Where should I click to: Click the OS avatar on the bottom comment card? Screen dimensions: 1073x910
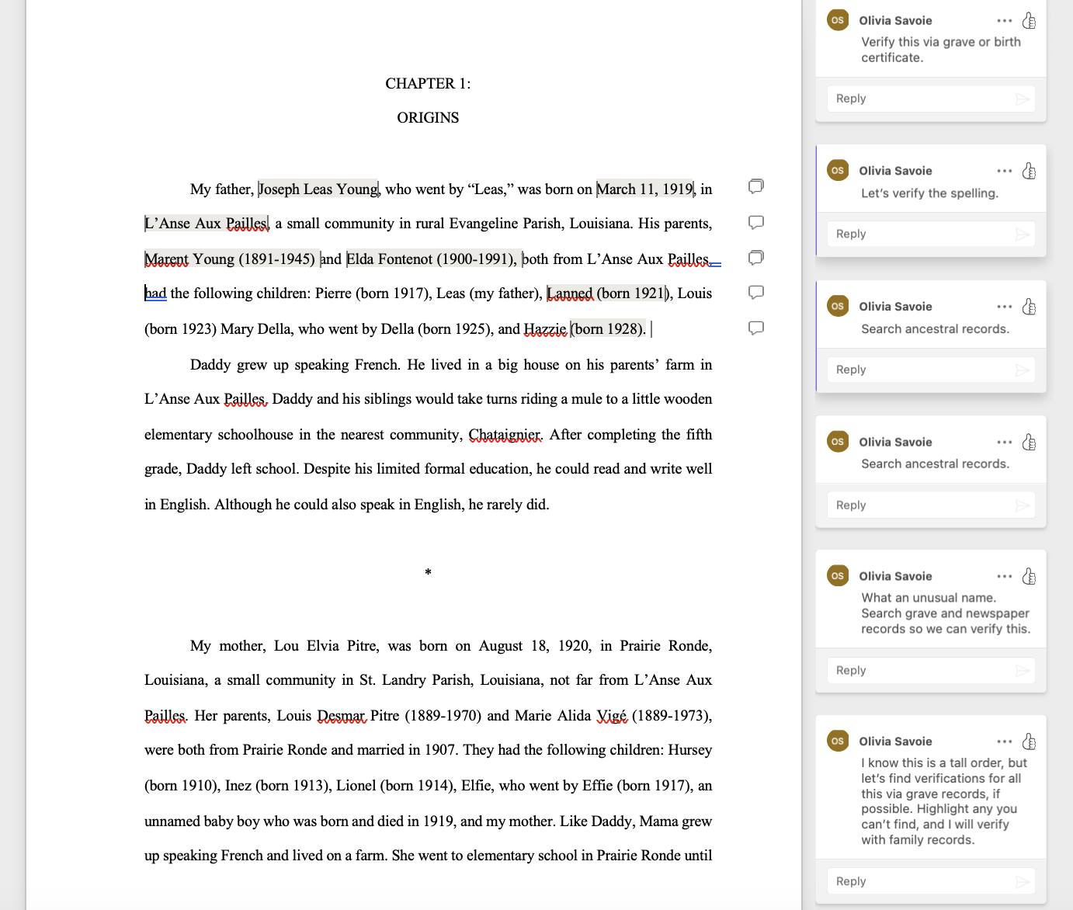(x=837, y=741)
